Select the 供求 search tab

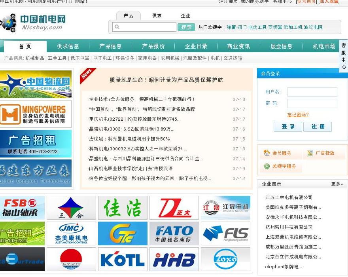tap(157, 16)
